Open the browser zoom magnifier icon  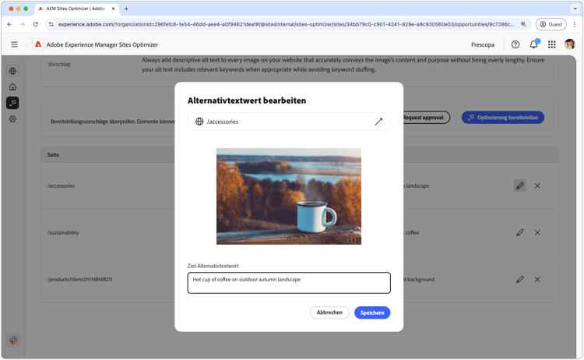523,24
